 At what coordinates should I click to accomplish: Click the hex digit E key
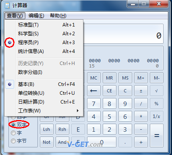(x=78, y=129)
